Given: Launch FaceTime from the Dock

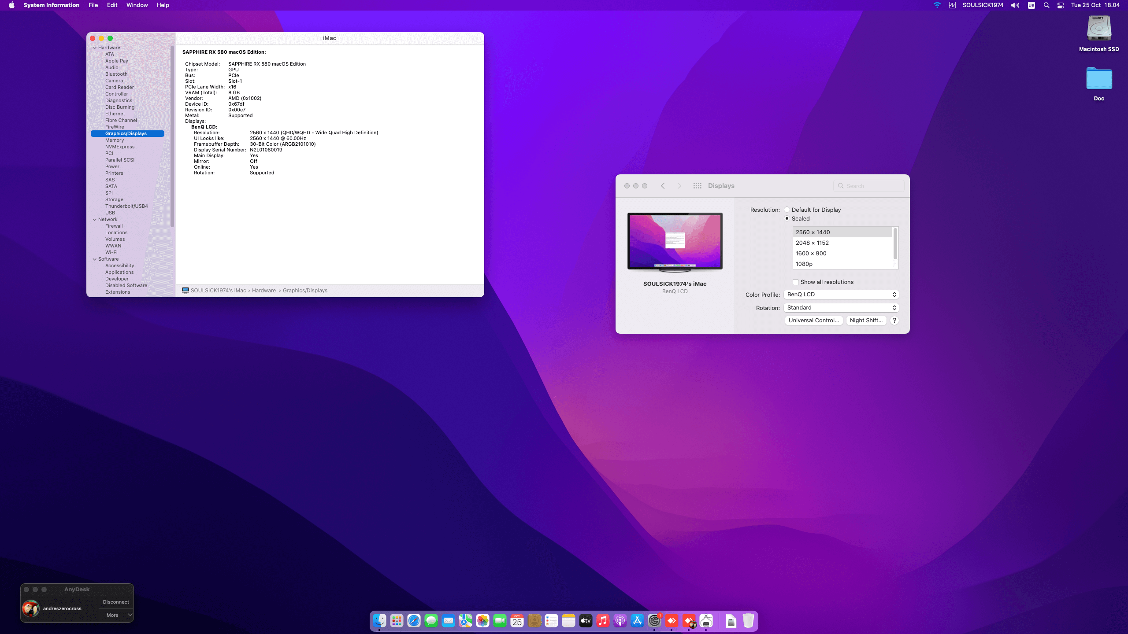Looking at the screenshot, I should pyautogui.click(x=500, y=621).
